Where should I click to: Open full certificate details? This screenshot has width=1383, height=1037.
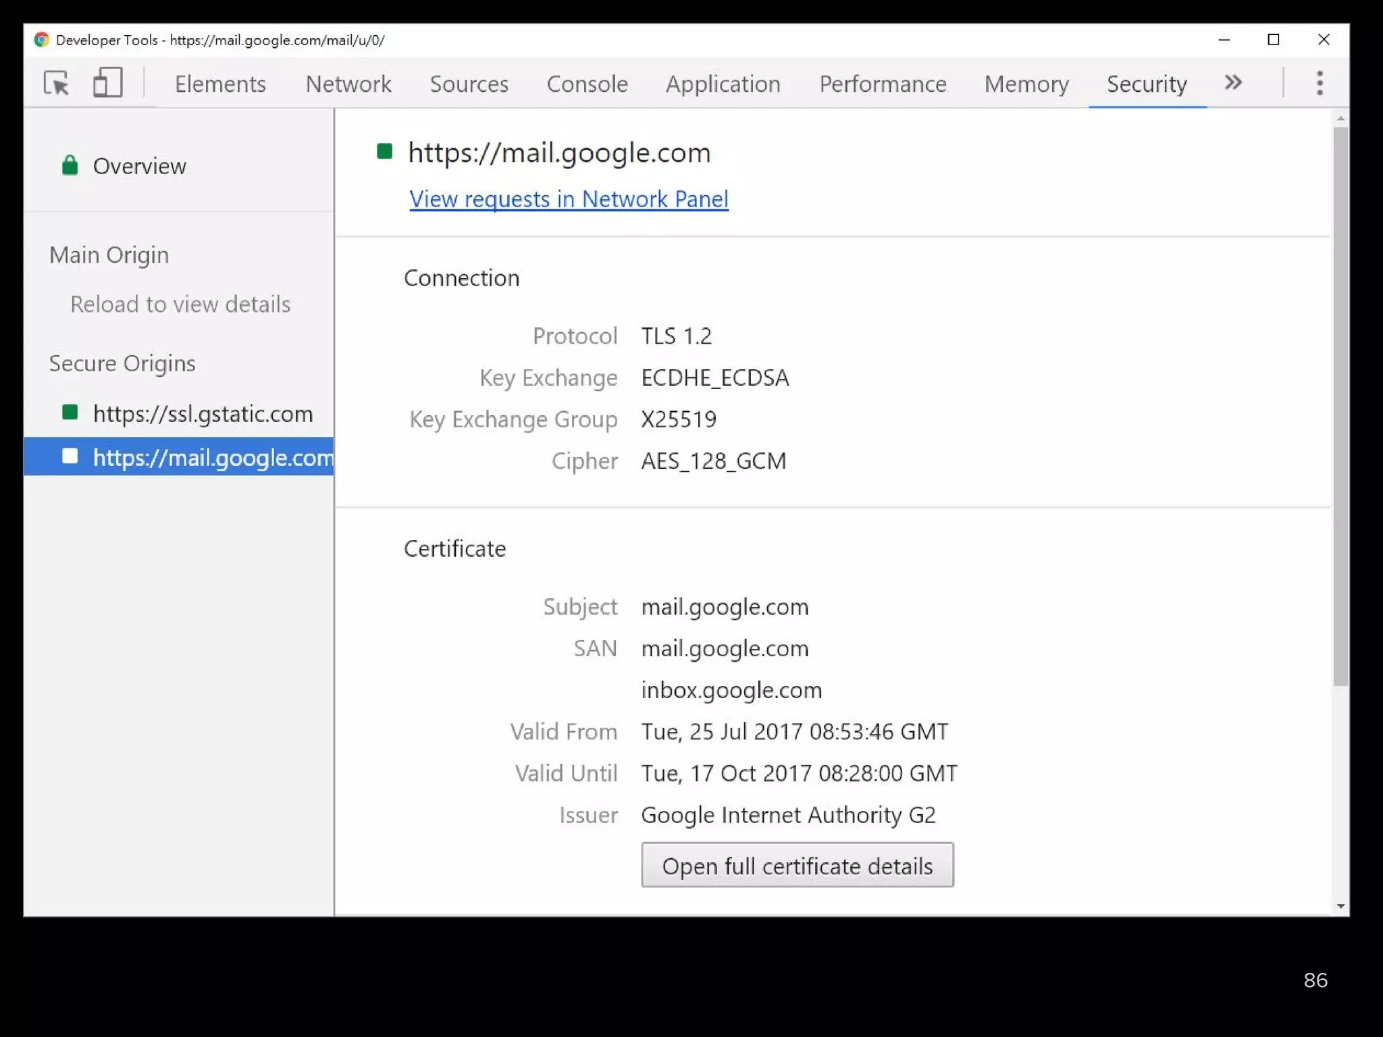[797, 865]
